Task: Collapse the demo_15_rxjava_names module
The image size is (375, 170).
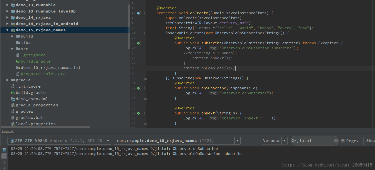Action: (7, 30)
